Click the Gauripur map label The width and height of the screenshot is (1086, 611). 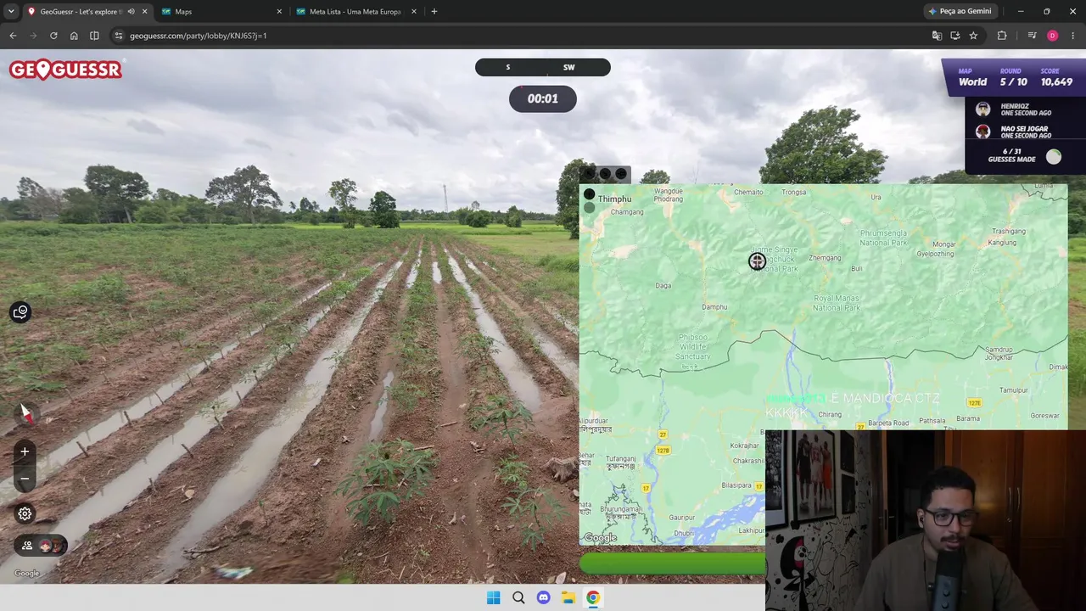pyautogui.click(x=682, y=517)
